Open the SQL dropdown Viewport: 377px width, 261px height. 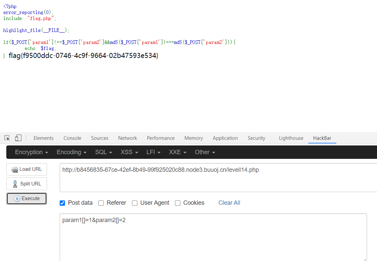(x=103, y=152)
